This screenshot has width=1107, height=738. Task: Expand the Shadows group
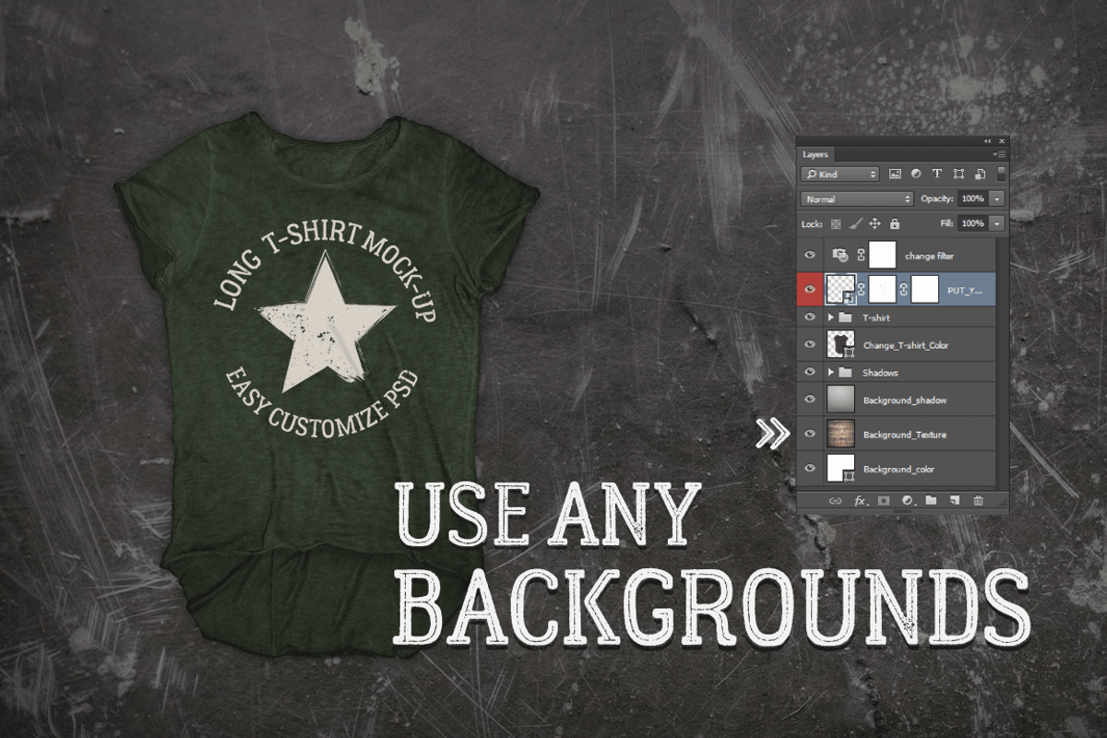click(x=830, y=373)
